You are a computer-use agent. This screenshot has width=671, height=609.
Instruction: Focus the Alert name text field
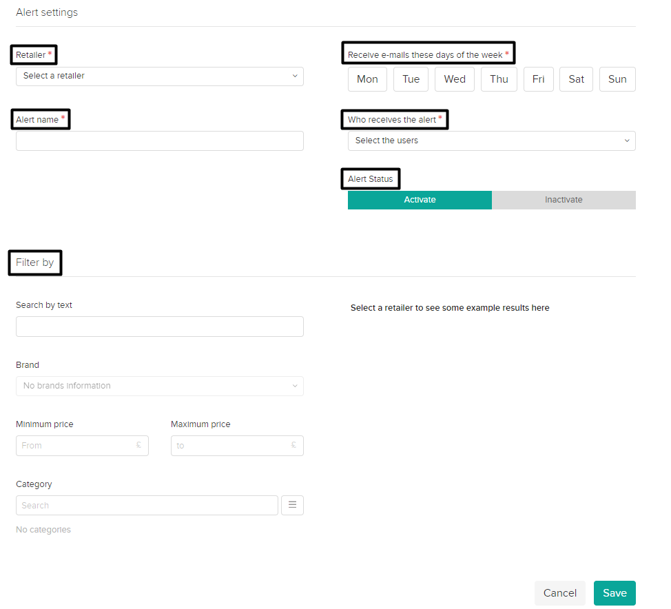159,141
